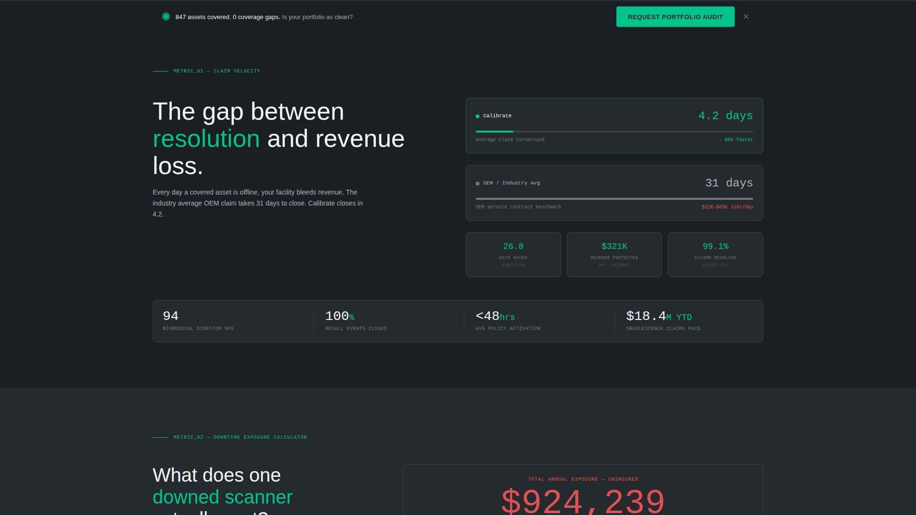
Task: Select the $321K revenue protected card
Action: click(x=614, y=254)
